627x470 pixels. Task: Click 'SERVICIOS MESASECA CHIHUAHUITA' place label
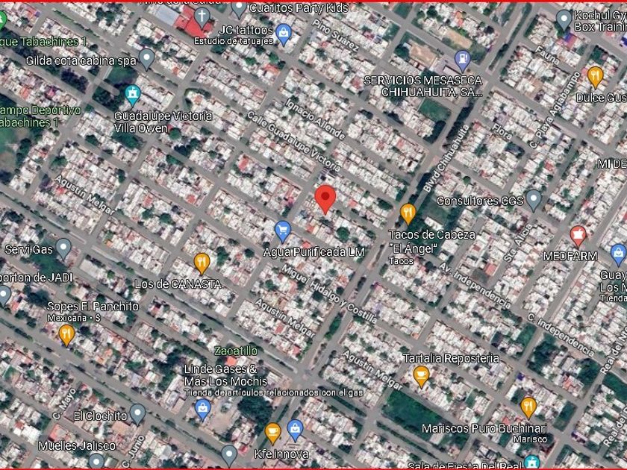423,87
